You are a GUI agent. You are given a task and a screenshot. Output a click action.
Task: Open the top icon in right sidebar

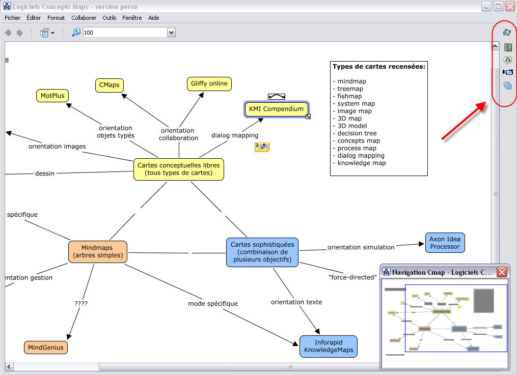click(507, 33)
